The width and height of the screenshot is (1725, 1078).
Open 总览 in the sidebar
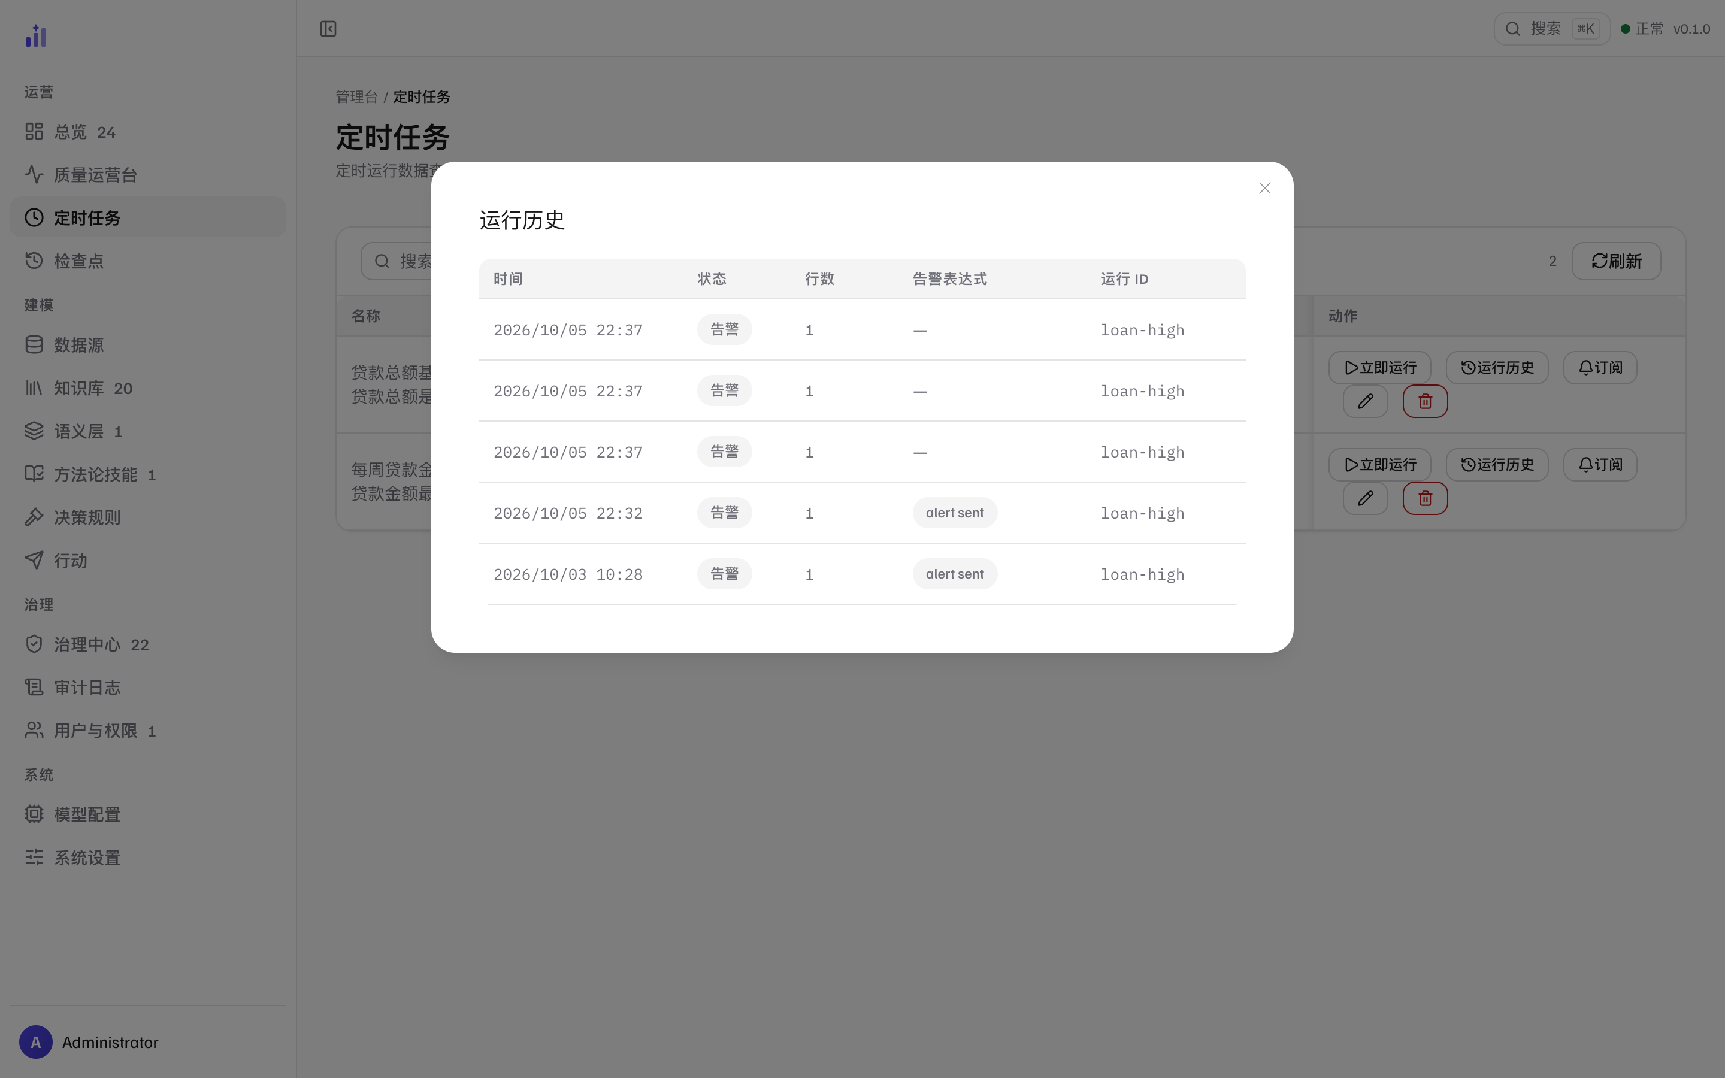click(147, 132)
